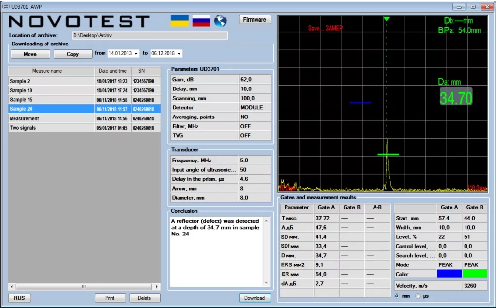
Task: Click the Averaging points value NO
Action: (x=255, y=117)
